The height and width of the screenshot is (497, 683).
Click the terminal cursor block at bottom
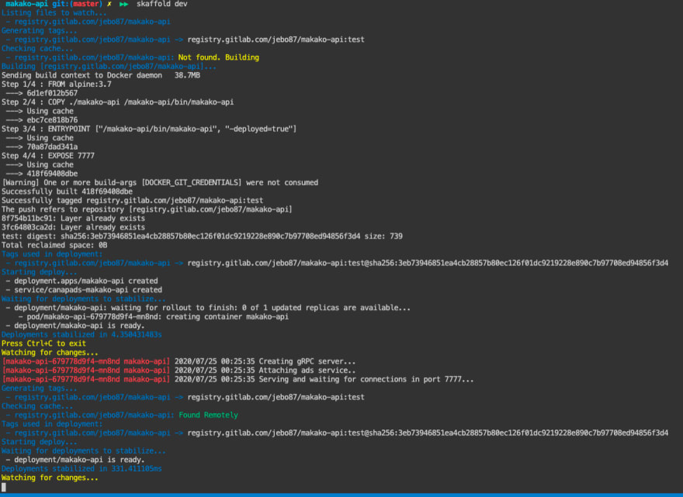point(4,487)
